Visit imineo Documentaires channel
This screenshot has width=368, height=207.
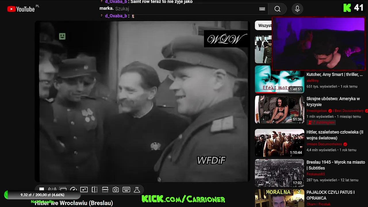click(324, 144)
